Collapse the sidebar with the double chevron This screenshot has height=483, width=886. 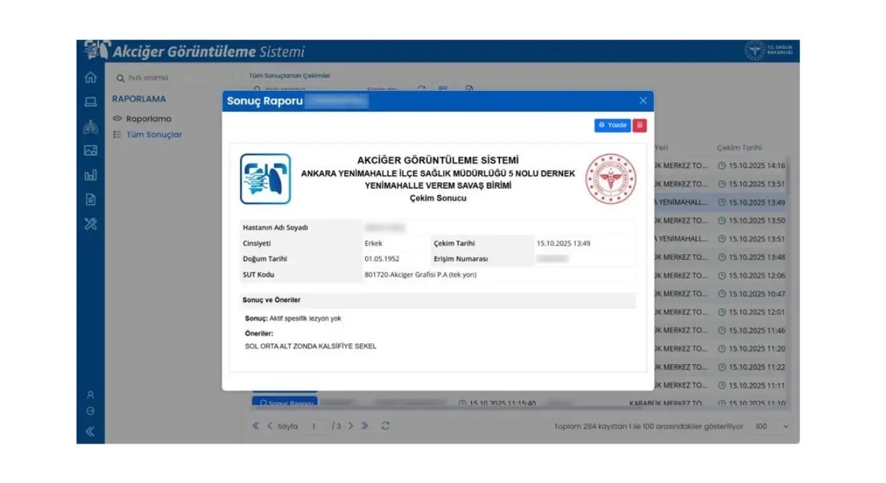tap(89, 430)
